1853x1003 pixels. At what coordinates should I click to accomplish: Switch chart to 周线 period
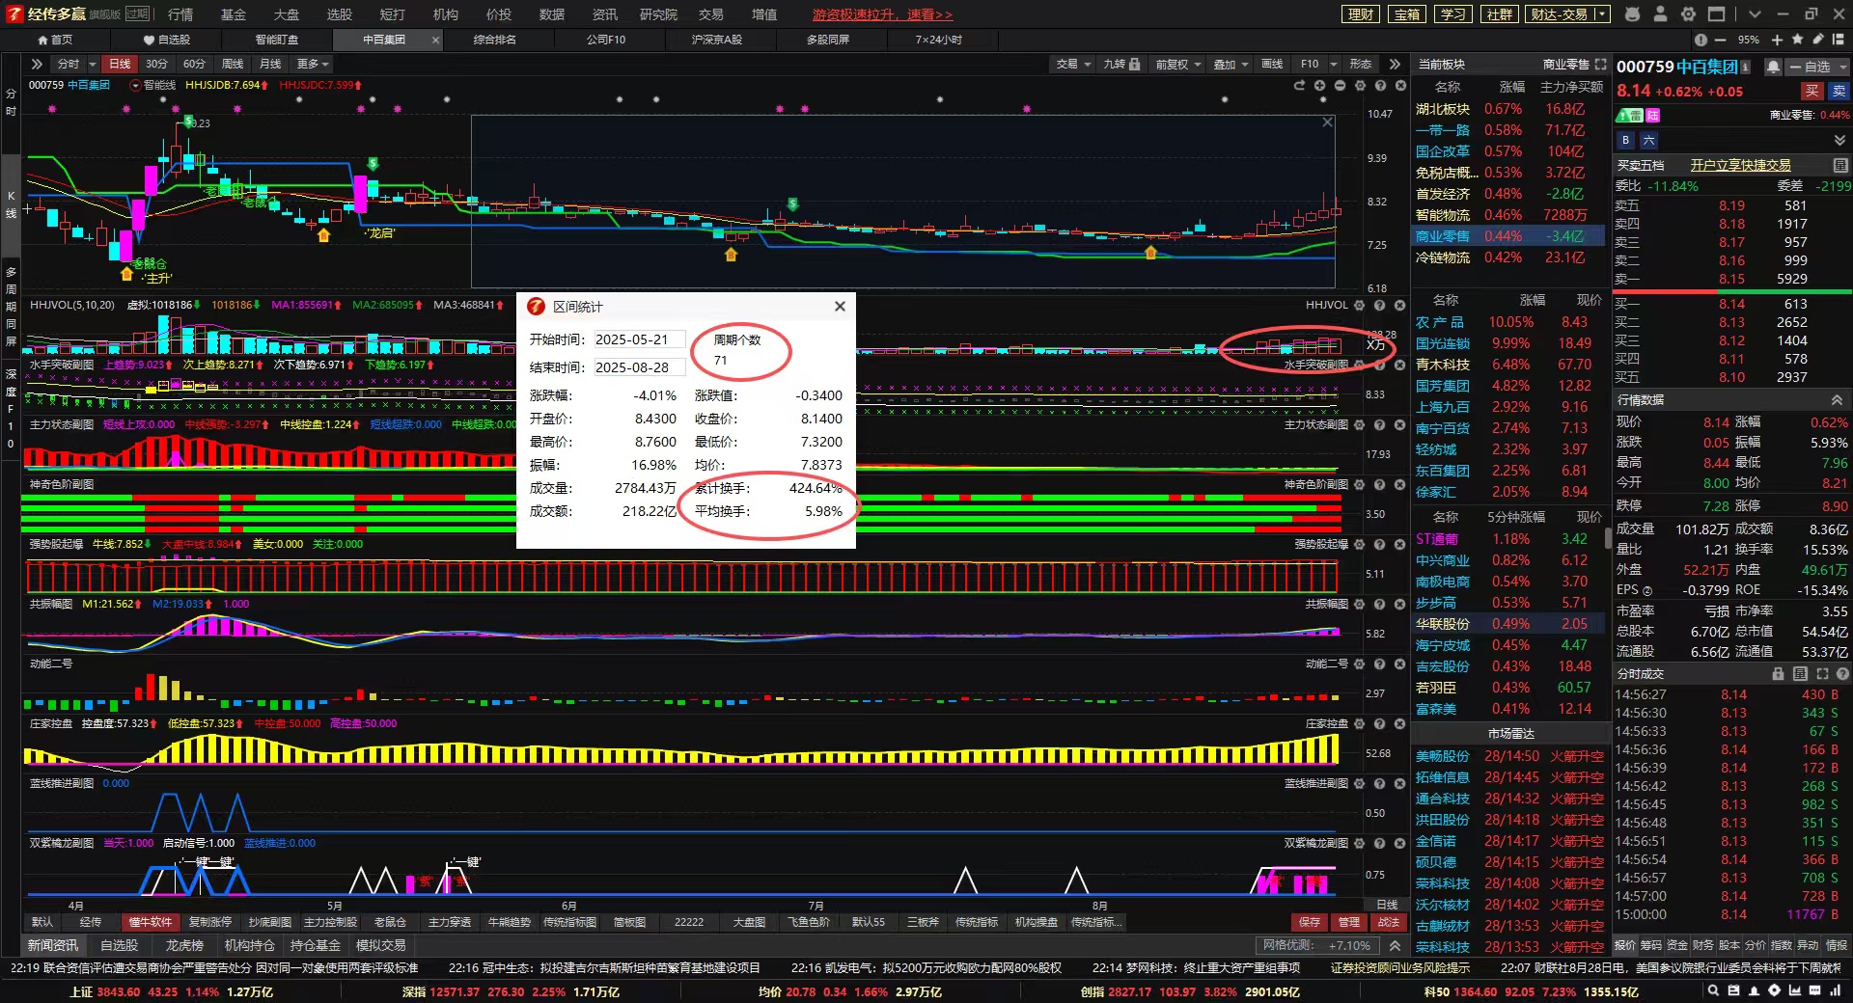pyautogui.click(x=233, y=64)
